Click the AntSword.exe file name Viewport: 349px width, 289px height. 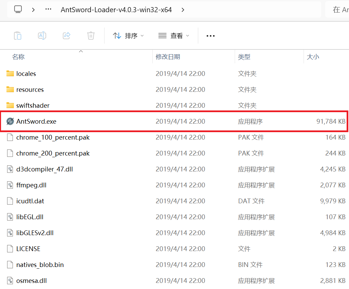36,121
